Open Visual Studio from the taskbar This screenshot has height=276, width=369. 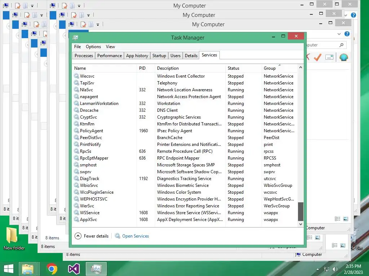click(x=74, y=269)
